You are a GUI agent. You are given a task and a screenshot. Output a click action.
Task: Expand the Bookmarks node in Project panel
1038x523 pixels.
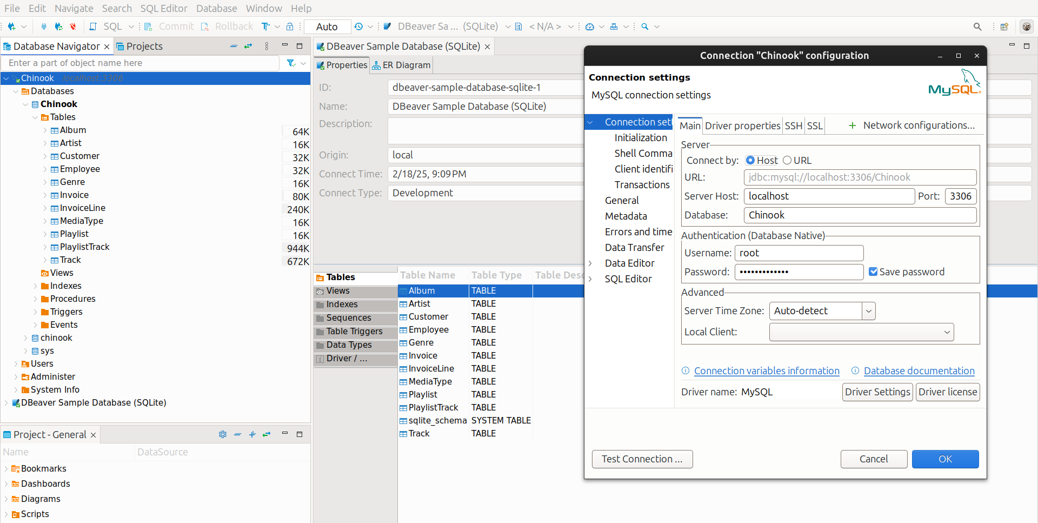pyautogui.click(x=6, y=469)
